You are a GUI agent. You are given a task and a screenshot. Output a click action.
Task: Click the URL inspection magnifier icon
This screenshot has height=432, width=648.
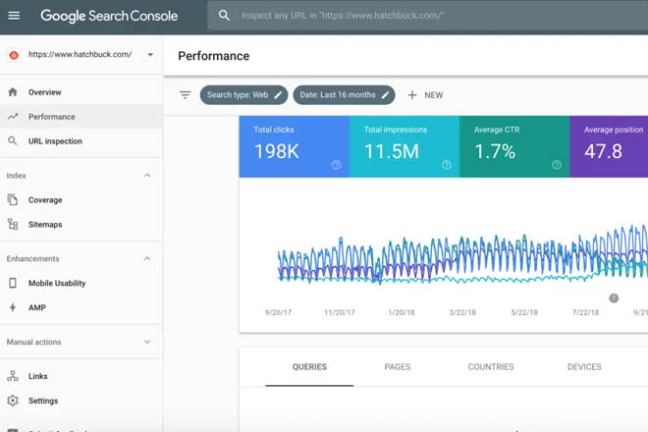click(x=13, y=141)
